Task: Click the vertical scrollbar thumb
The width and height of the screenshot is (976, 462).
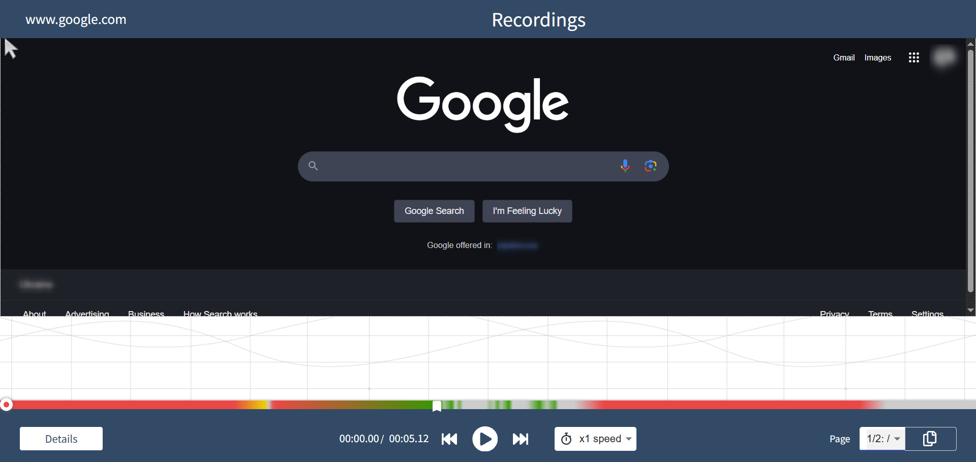Action: tap(971, 171)
